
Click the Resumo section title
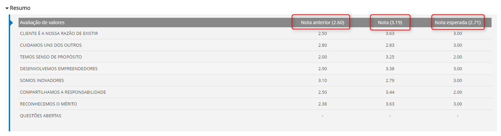20,7
